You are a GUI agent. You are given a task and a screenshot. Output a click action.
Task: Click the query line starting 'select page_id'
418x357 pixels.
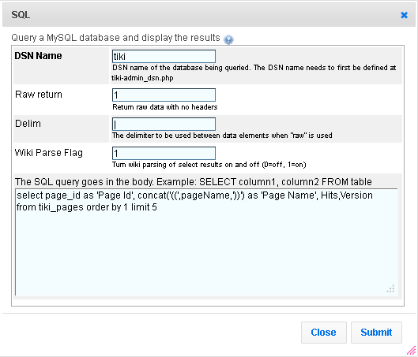pyautogui.click(x=194, y=195)
